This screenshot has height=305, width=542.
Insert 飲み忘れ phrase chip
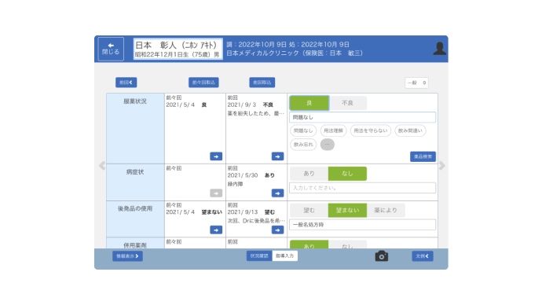click(x=303, y=144)
